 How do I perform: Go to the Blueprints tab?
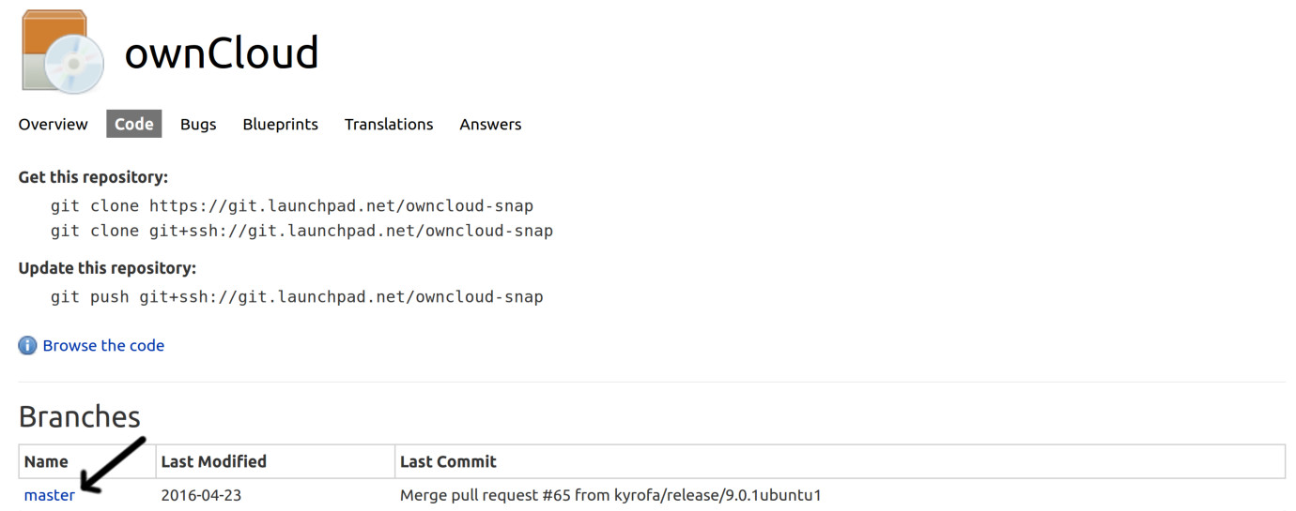280,124
